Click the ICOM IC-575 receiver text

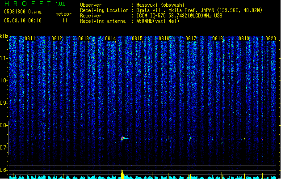[x=180, y=16]
